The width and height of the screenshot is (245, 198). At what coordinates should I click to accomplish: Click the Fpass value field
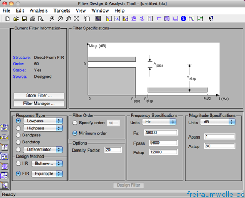point(163,143)
